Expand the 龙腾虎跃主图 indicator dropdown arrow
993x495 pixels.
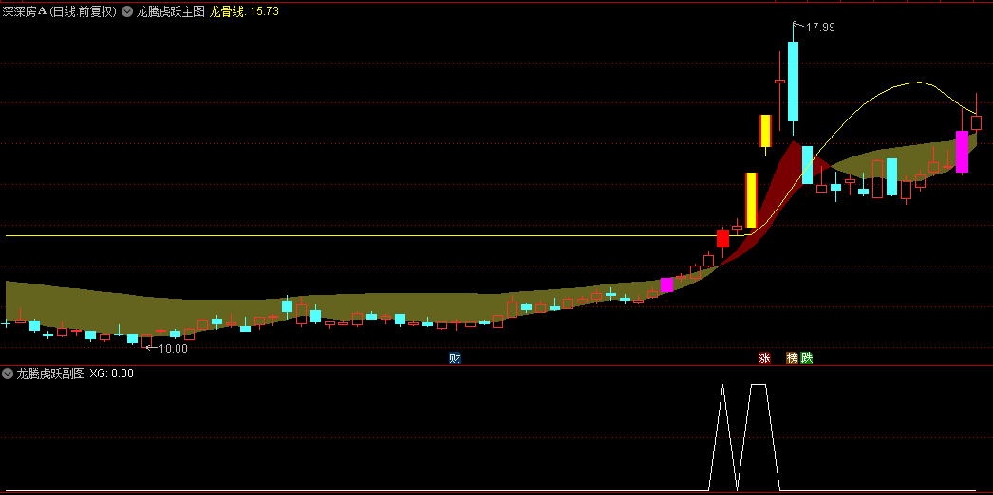click(126, 11)
